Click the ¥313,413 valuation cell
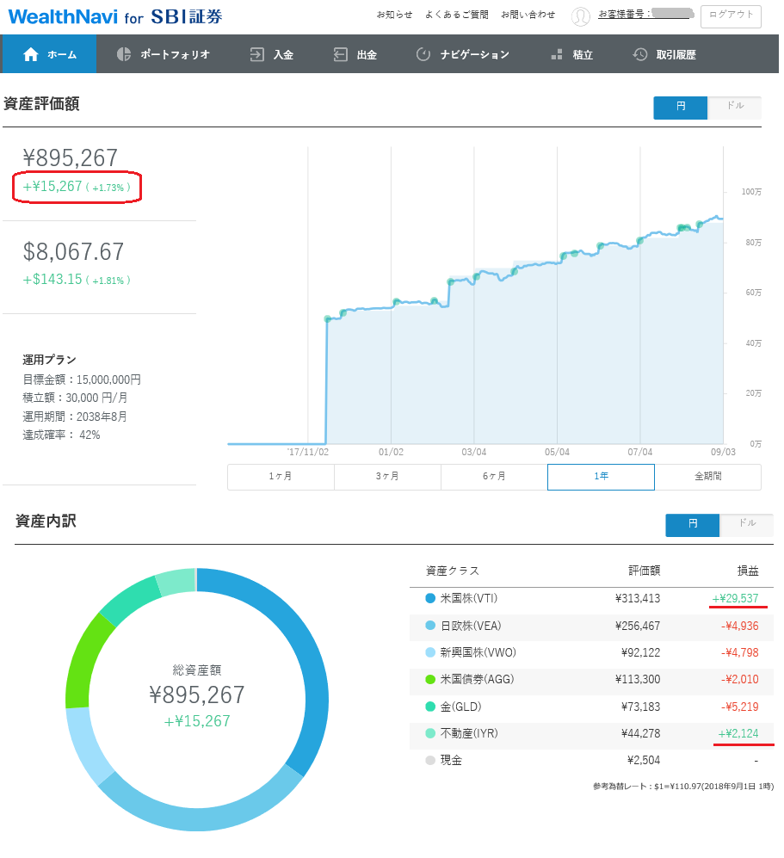The width and height of the screenshot is (784, 858). coord(638,599)
